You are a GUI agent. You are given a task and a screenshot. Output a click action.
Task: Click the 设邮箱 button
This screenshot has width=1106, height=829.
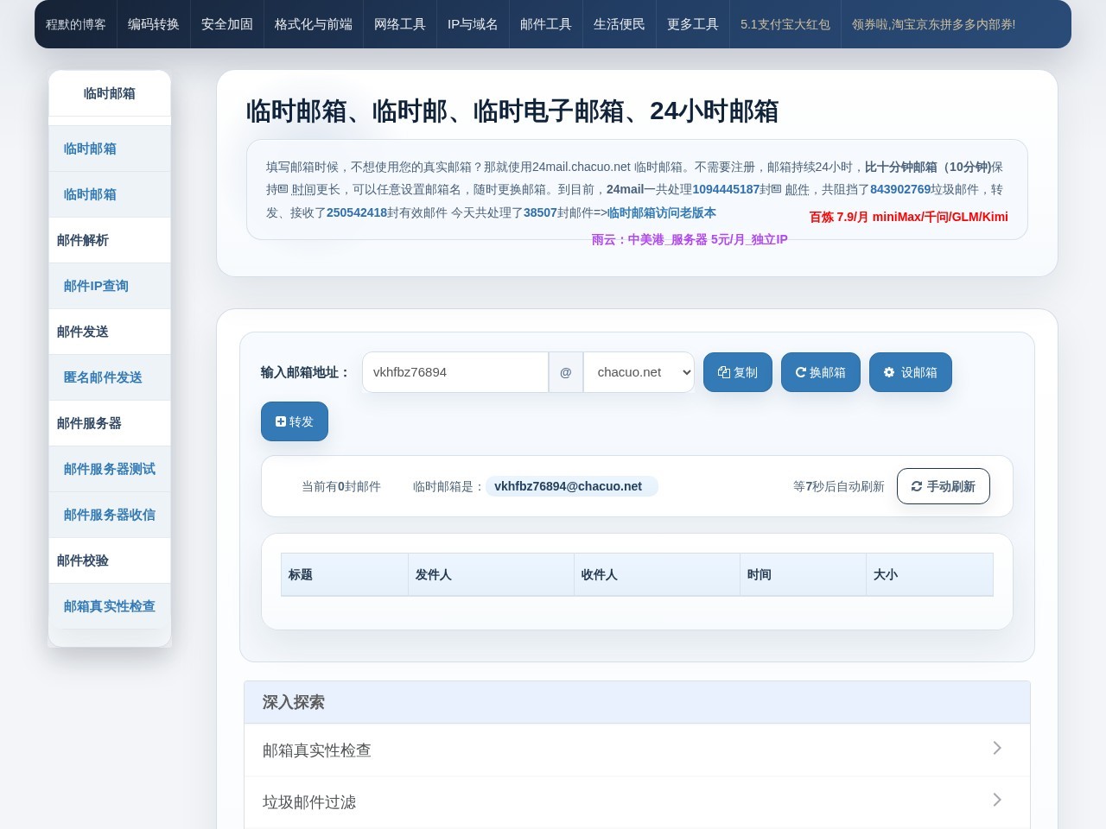911,372
